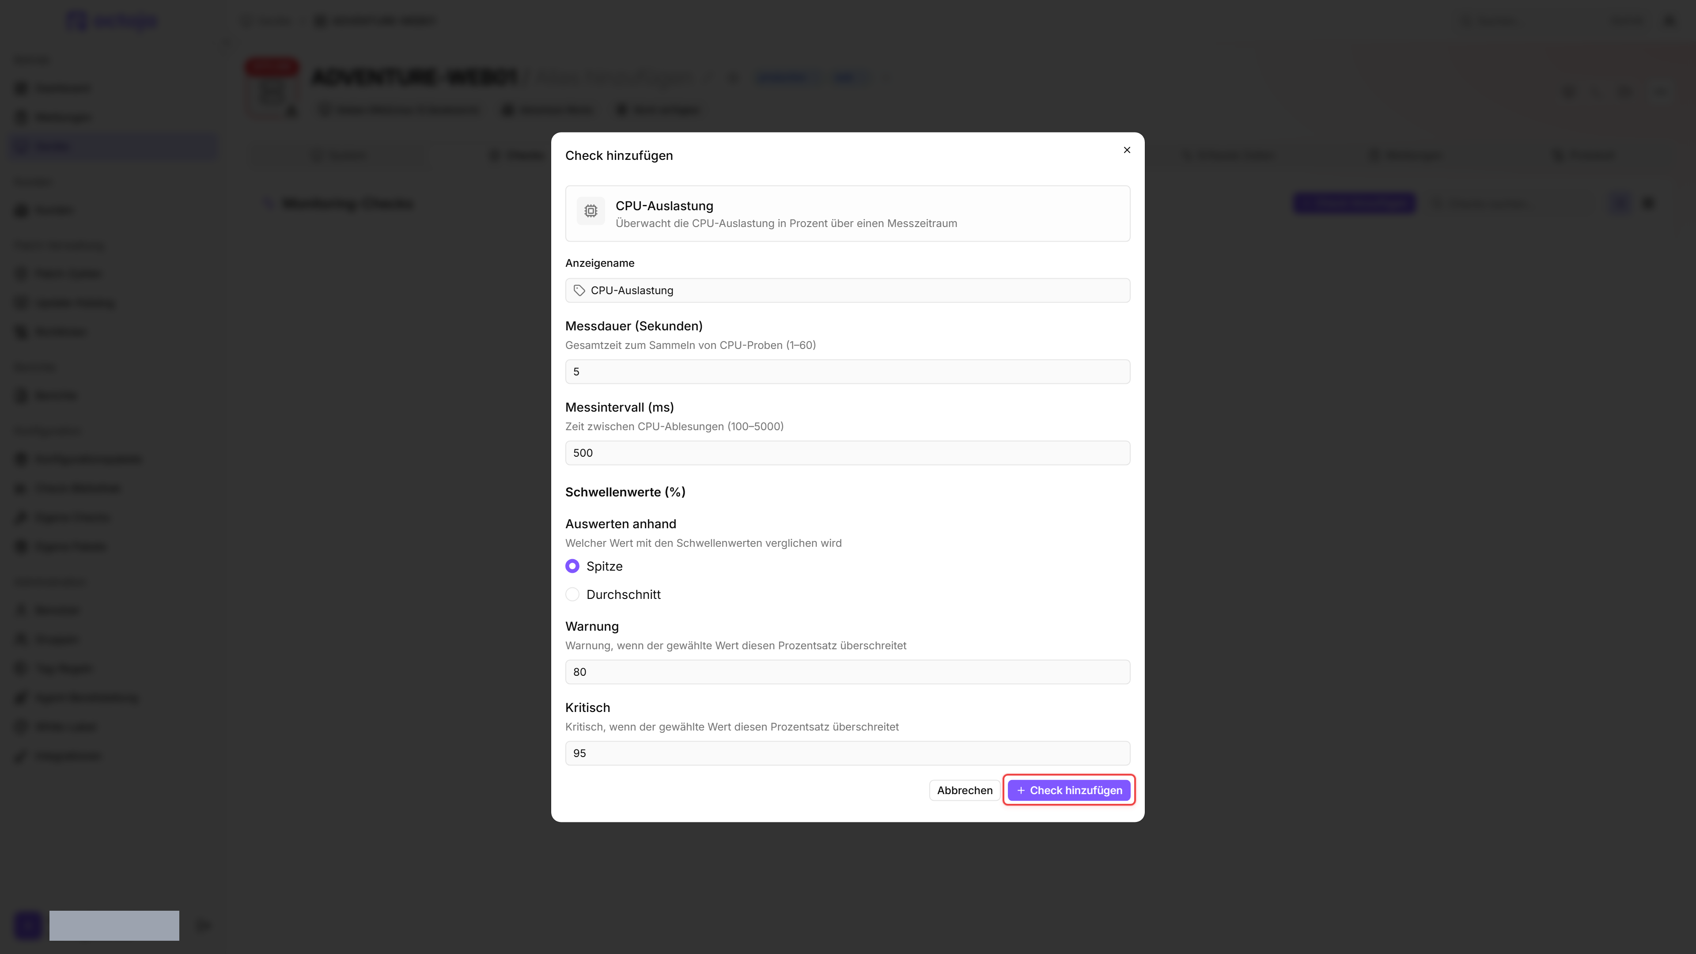The width and height of the screenshot is (1696, 954).
Task: Click the dialog title 'Check hinzufügen'
Action: tap(619, 155)
